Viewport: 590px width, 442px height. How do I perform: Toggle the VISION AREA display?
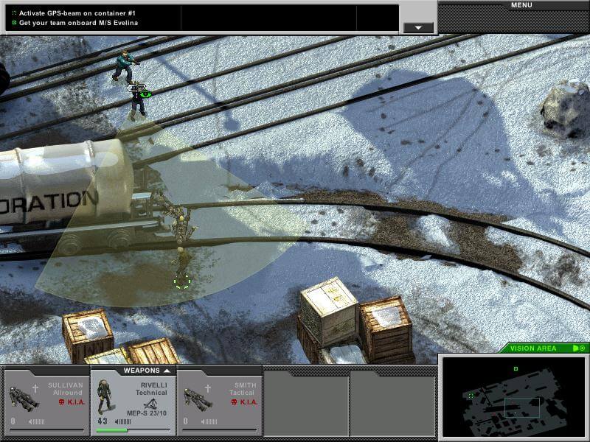[x=545, y=348]
